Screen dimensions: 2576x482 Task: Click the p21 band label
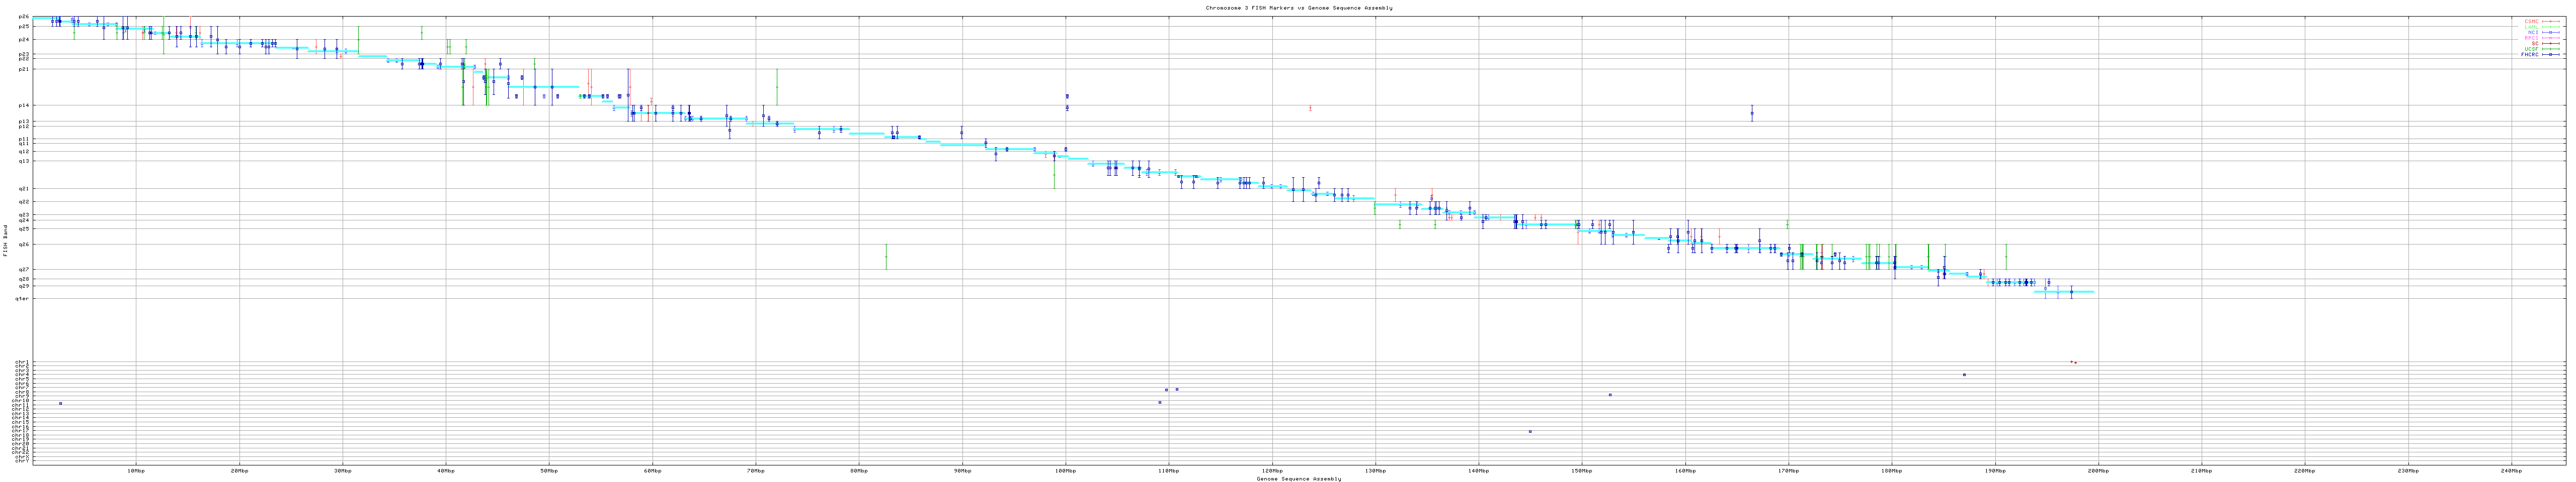coord(24,69)
